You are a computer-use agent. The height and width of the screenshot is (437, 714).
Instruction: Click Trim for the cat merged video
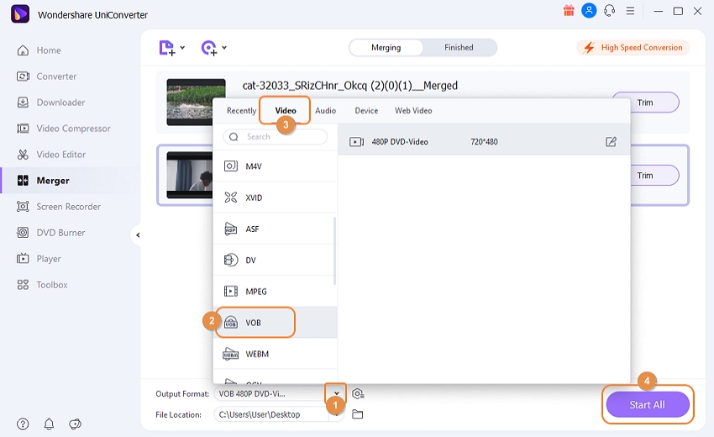645,103
